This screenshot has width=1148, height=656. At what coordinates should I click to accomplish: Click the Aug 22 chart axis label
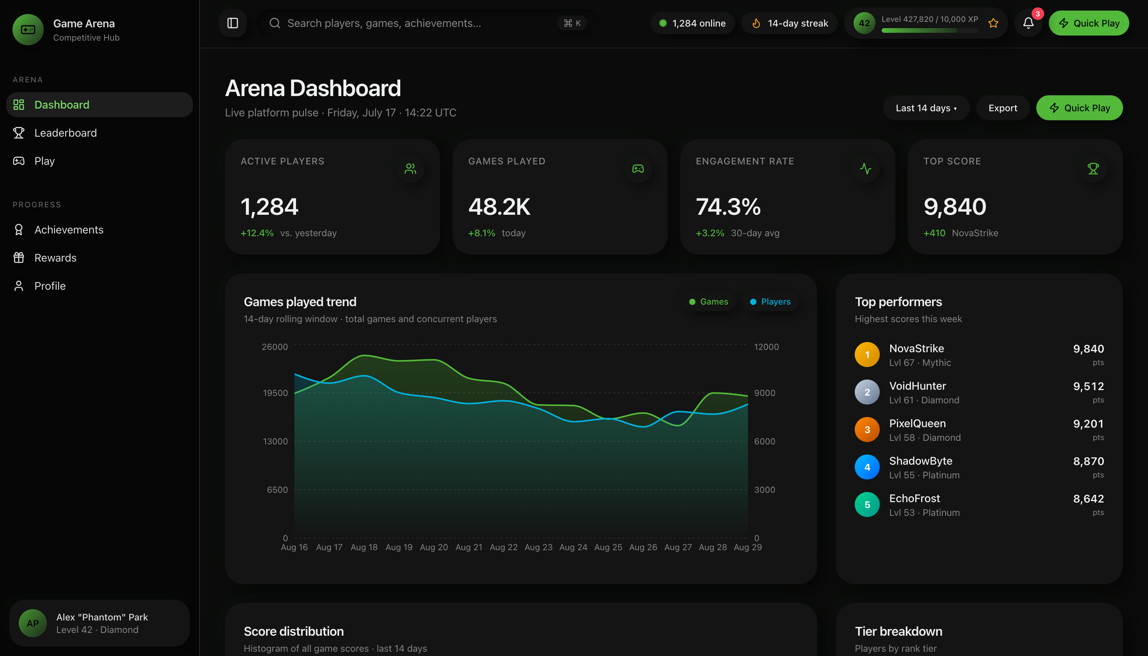pyautogui.click(x=503, y=547)
